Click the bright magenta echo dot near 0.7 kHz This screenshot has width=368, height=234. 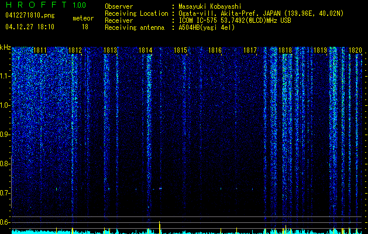click(x=160, y=188)
